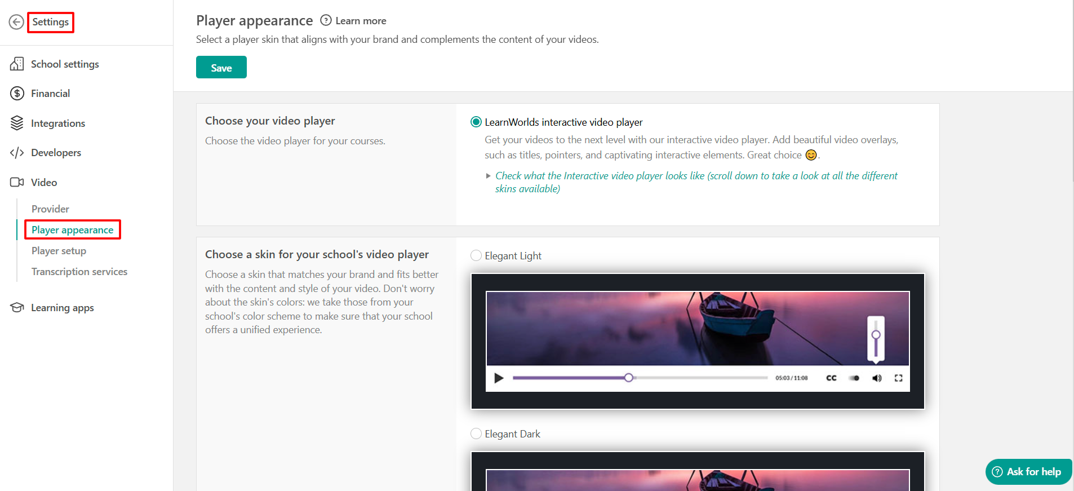
Task: Click the Settings header label
Action: 50,22
